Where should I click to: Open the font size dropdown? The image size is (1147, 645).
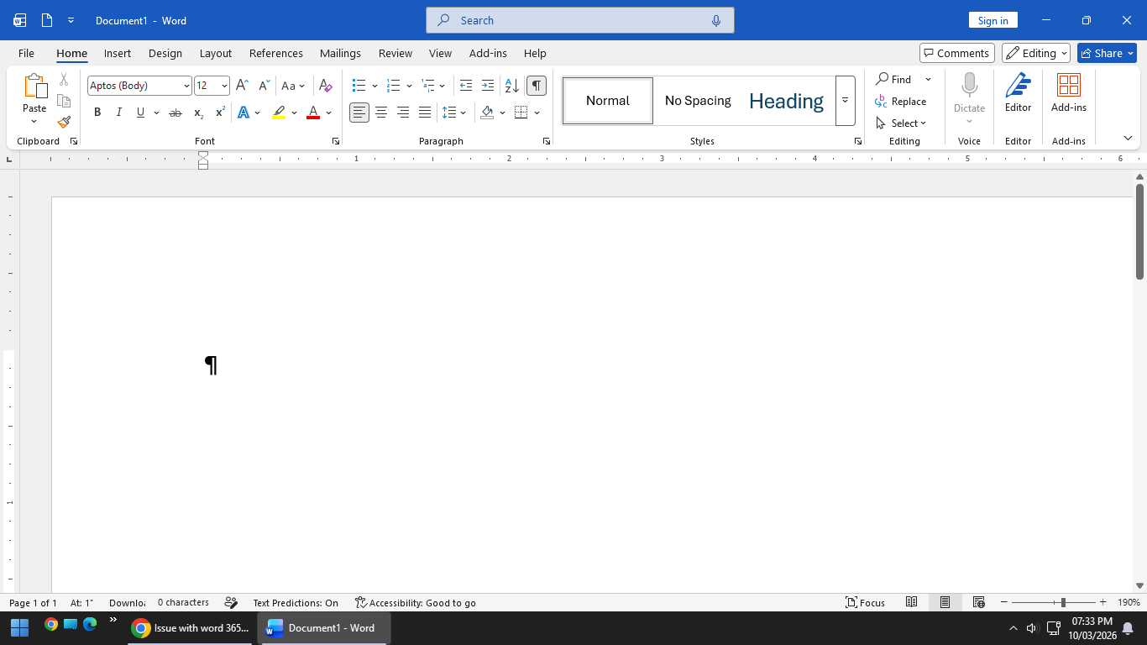[224, 86]
